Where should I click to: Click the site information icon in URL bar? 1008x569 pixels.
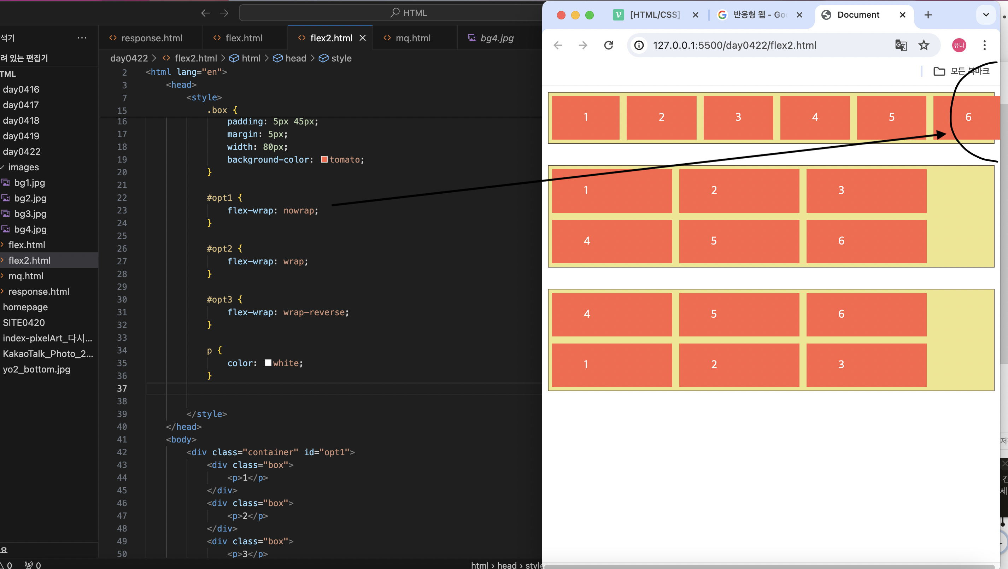point(639,45)
